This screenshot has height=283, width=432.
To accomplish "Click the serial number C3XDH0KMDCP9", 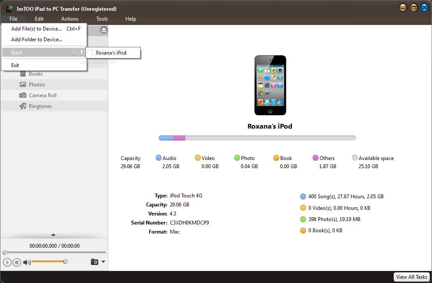I will click(190, 223).
